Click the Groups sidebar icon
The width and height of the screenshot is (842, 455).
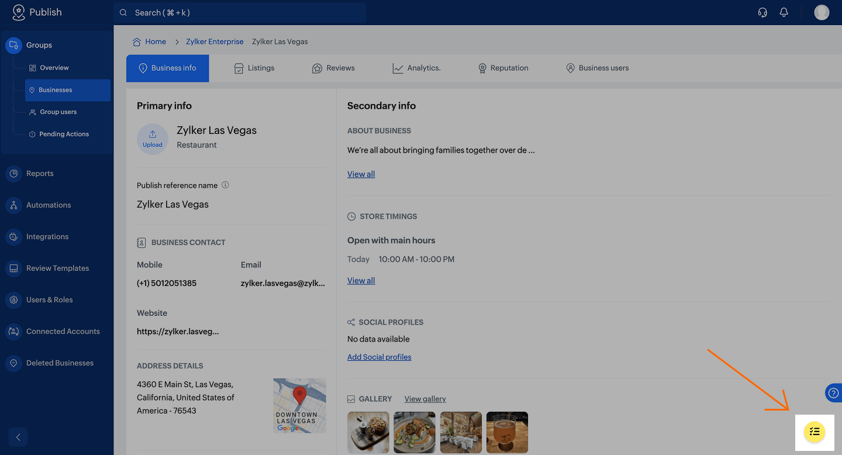tap(13, 45)
